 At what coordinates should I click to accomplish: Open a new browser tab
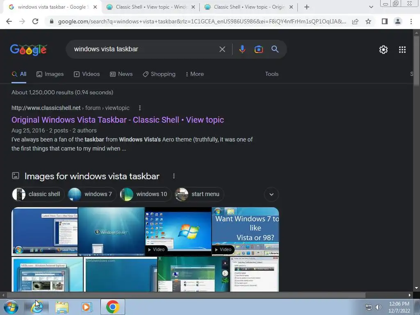307,7
